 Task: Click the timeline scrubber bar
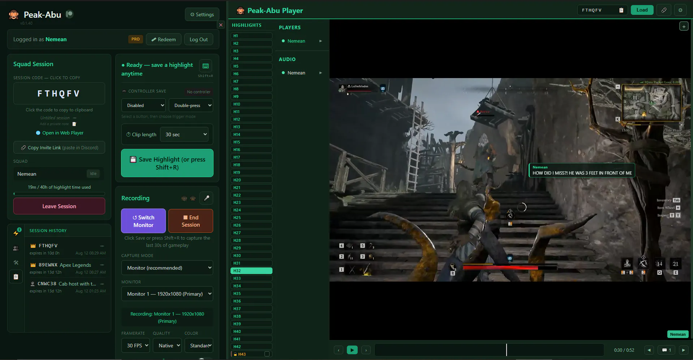point(489,350)
